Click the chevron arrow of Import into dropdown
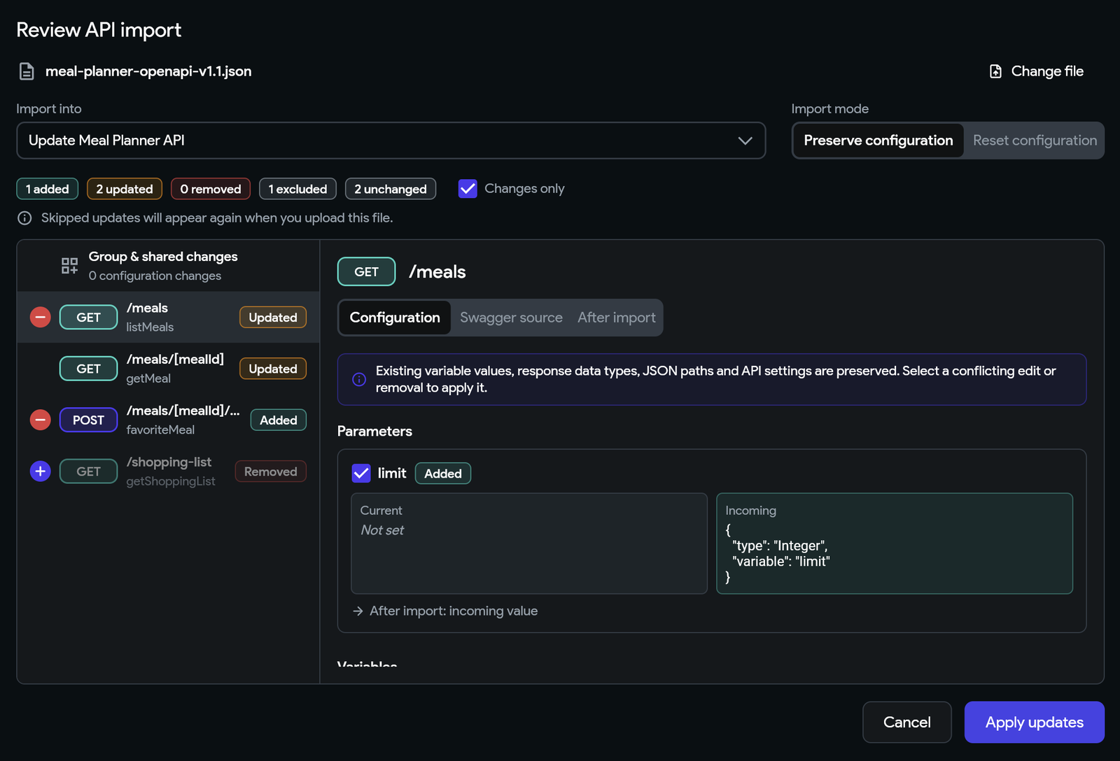Image resolution: width=1120 pixels, height=761 pixels. [745, 141]
